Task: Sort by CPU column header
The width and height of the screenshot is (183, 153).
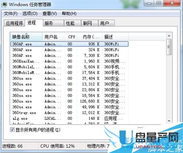Action: (71, 37)
